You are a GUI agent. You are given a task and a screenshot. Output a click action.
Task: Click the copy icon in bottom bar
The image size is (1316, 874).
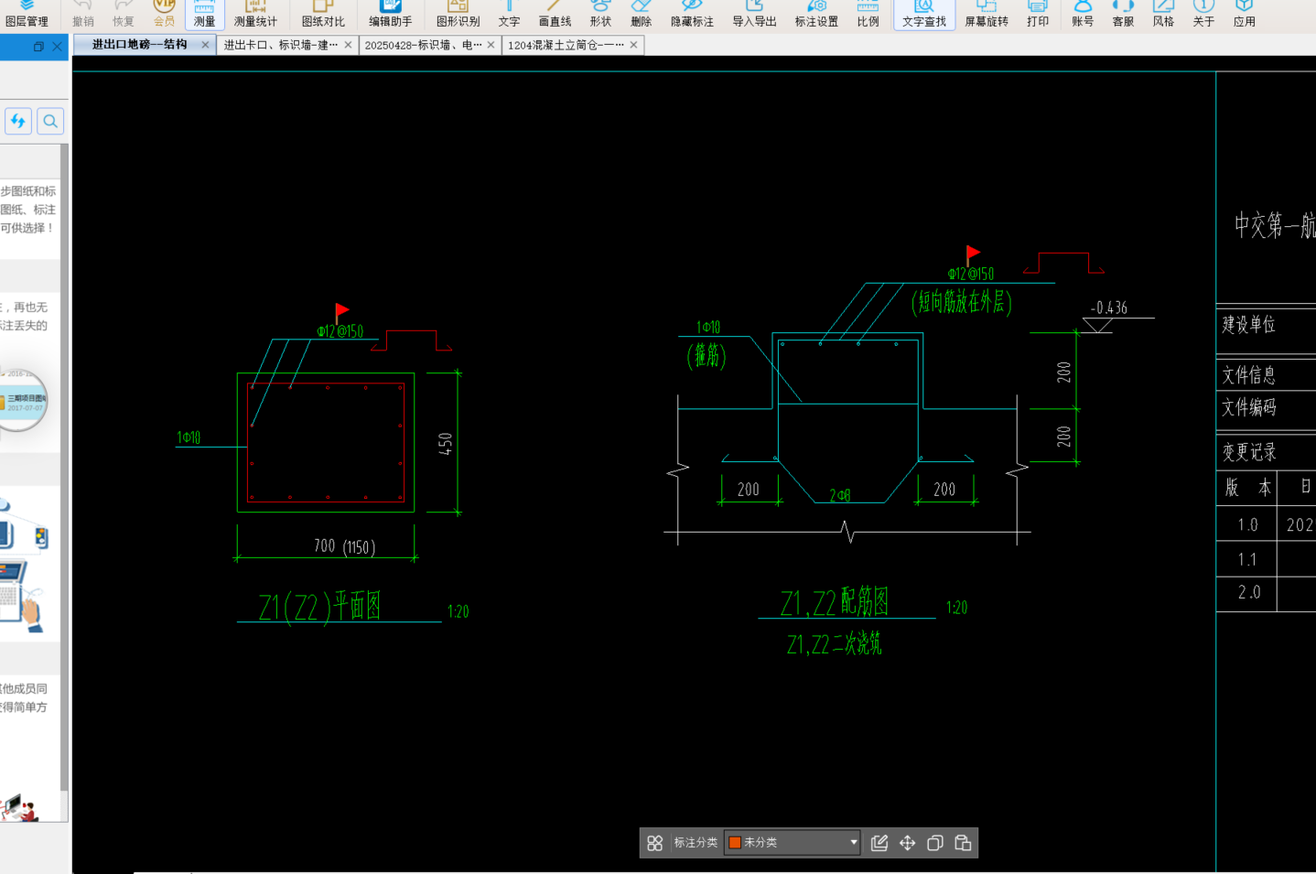click(x=934, y=843)
